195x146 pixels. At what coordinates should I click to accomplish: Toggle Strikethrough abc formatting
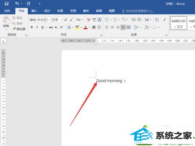51,27
